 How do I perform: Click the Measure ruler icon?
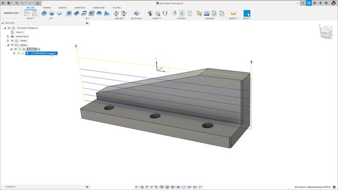tap(233, 13)
